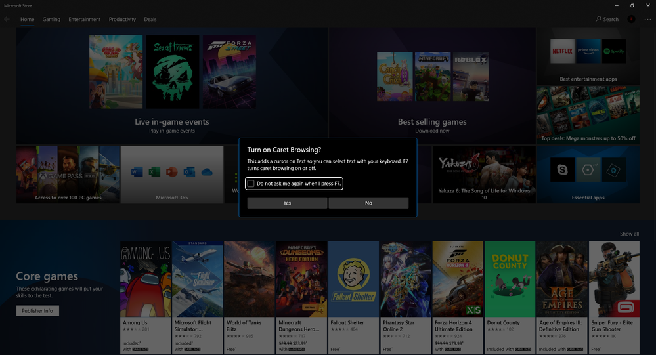
Task: Click the Netflix app icon
Action: (562, 51)
